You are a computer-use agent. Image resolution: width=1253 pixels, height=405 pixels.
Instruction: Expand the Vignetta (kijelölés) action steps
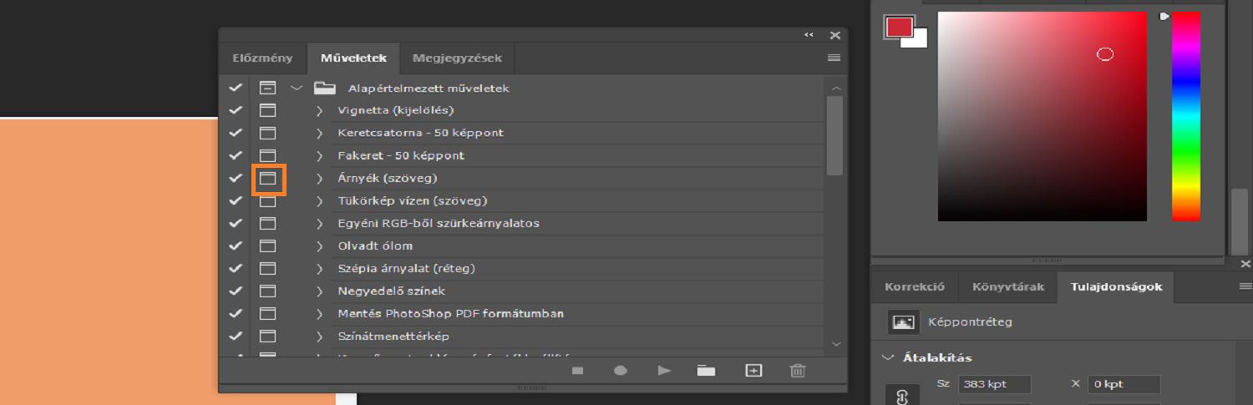[319, 110]
